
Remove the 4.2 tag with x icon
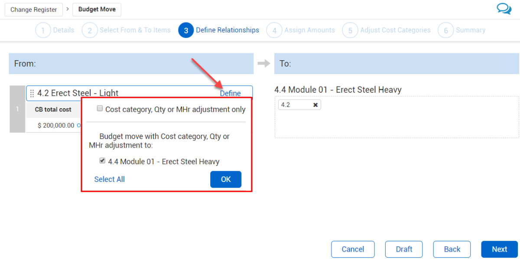click(x=315, y=105)
